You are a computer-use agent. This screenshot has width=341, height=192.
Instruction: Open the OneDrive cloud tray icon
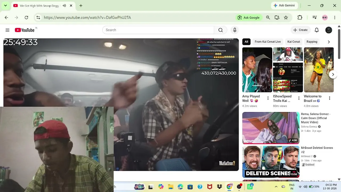283,187
